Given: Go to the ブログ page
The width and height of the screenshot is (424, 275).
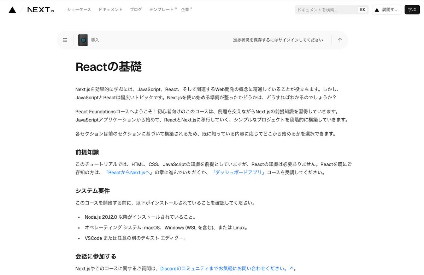Looking at the screenshot, I should (136, 10).
